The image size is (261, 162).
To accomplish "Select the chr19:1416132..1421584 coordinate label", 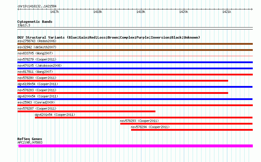I will pyautogui.click(x=37, y=6).
